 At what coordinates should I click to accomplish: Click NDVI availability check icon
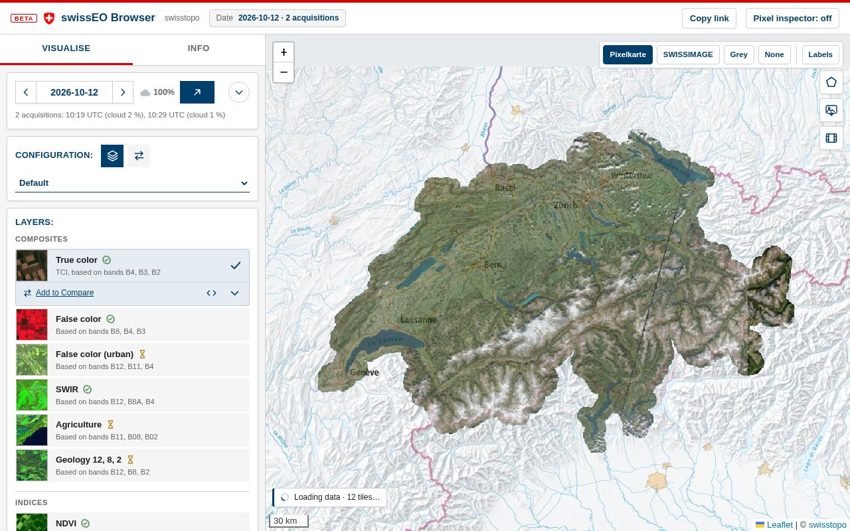[x=85, y=524]
